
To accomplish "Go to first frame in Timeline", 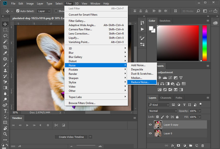I will (13, 125).
